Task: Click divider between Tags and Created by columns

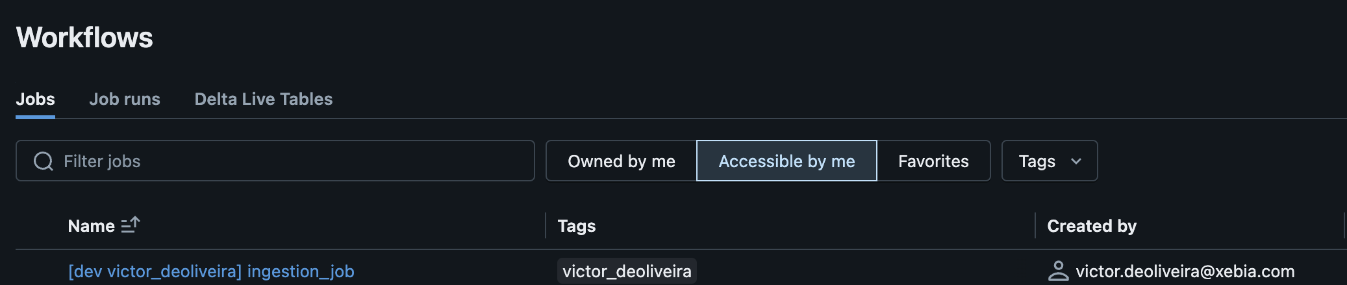Action: (x=1035, y=225)
